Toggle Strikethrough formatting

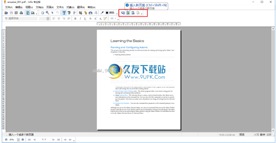(x=90, y=18)
